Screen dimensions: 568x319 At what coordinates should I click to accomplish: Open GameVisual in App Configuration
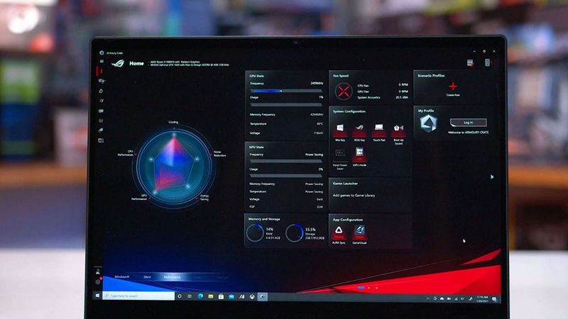[x=359, y=235]
